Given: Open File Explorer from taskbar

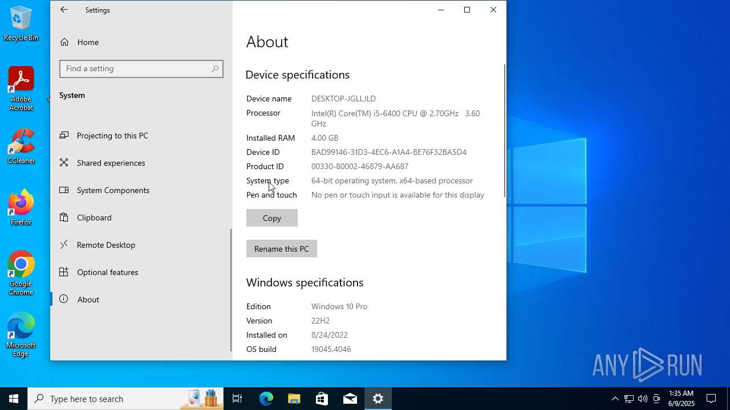Looking at the screenshot, I should click(294, 399).
